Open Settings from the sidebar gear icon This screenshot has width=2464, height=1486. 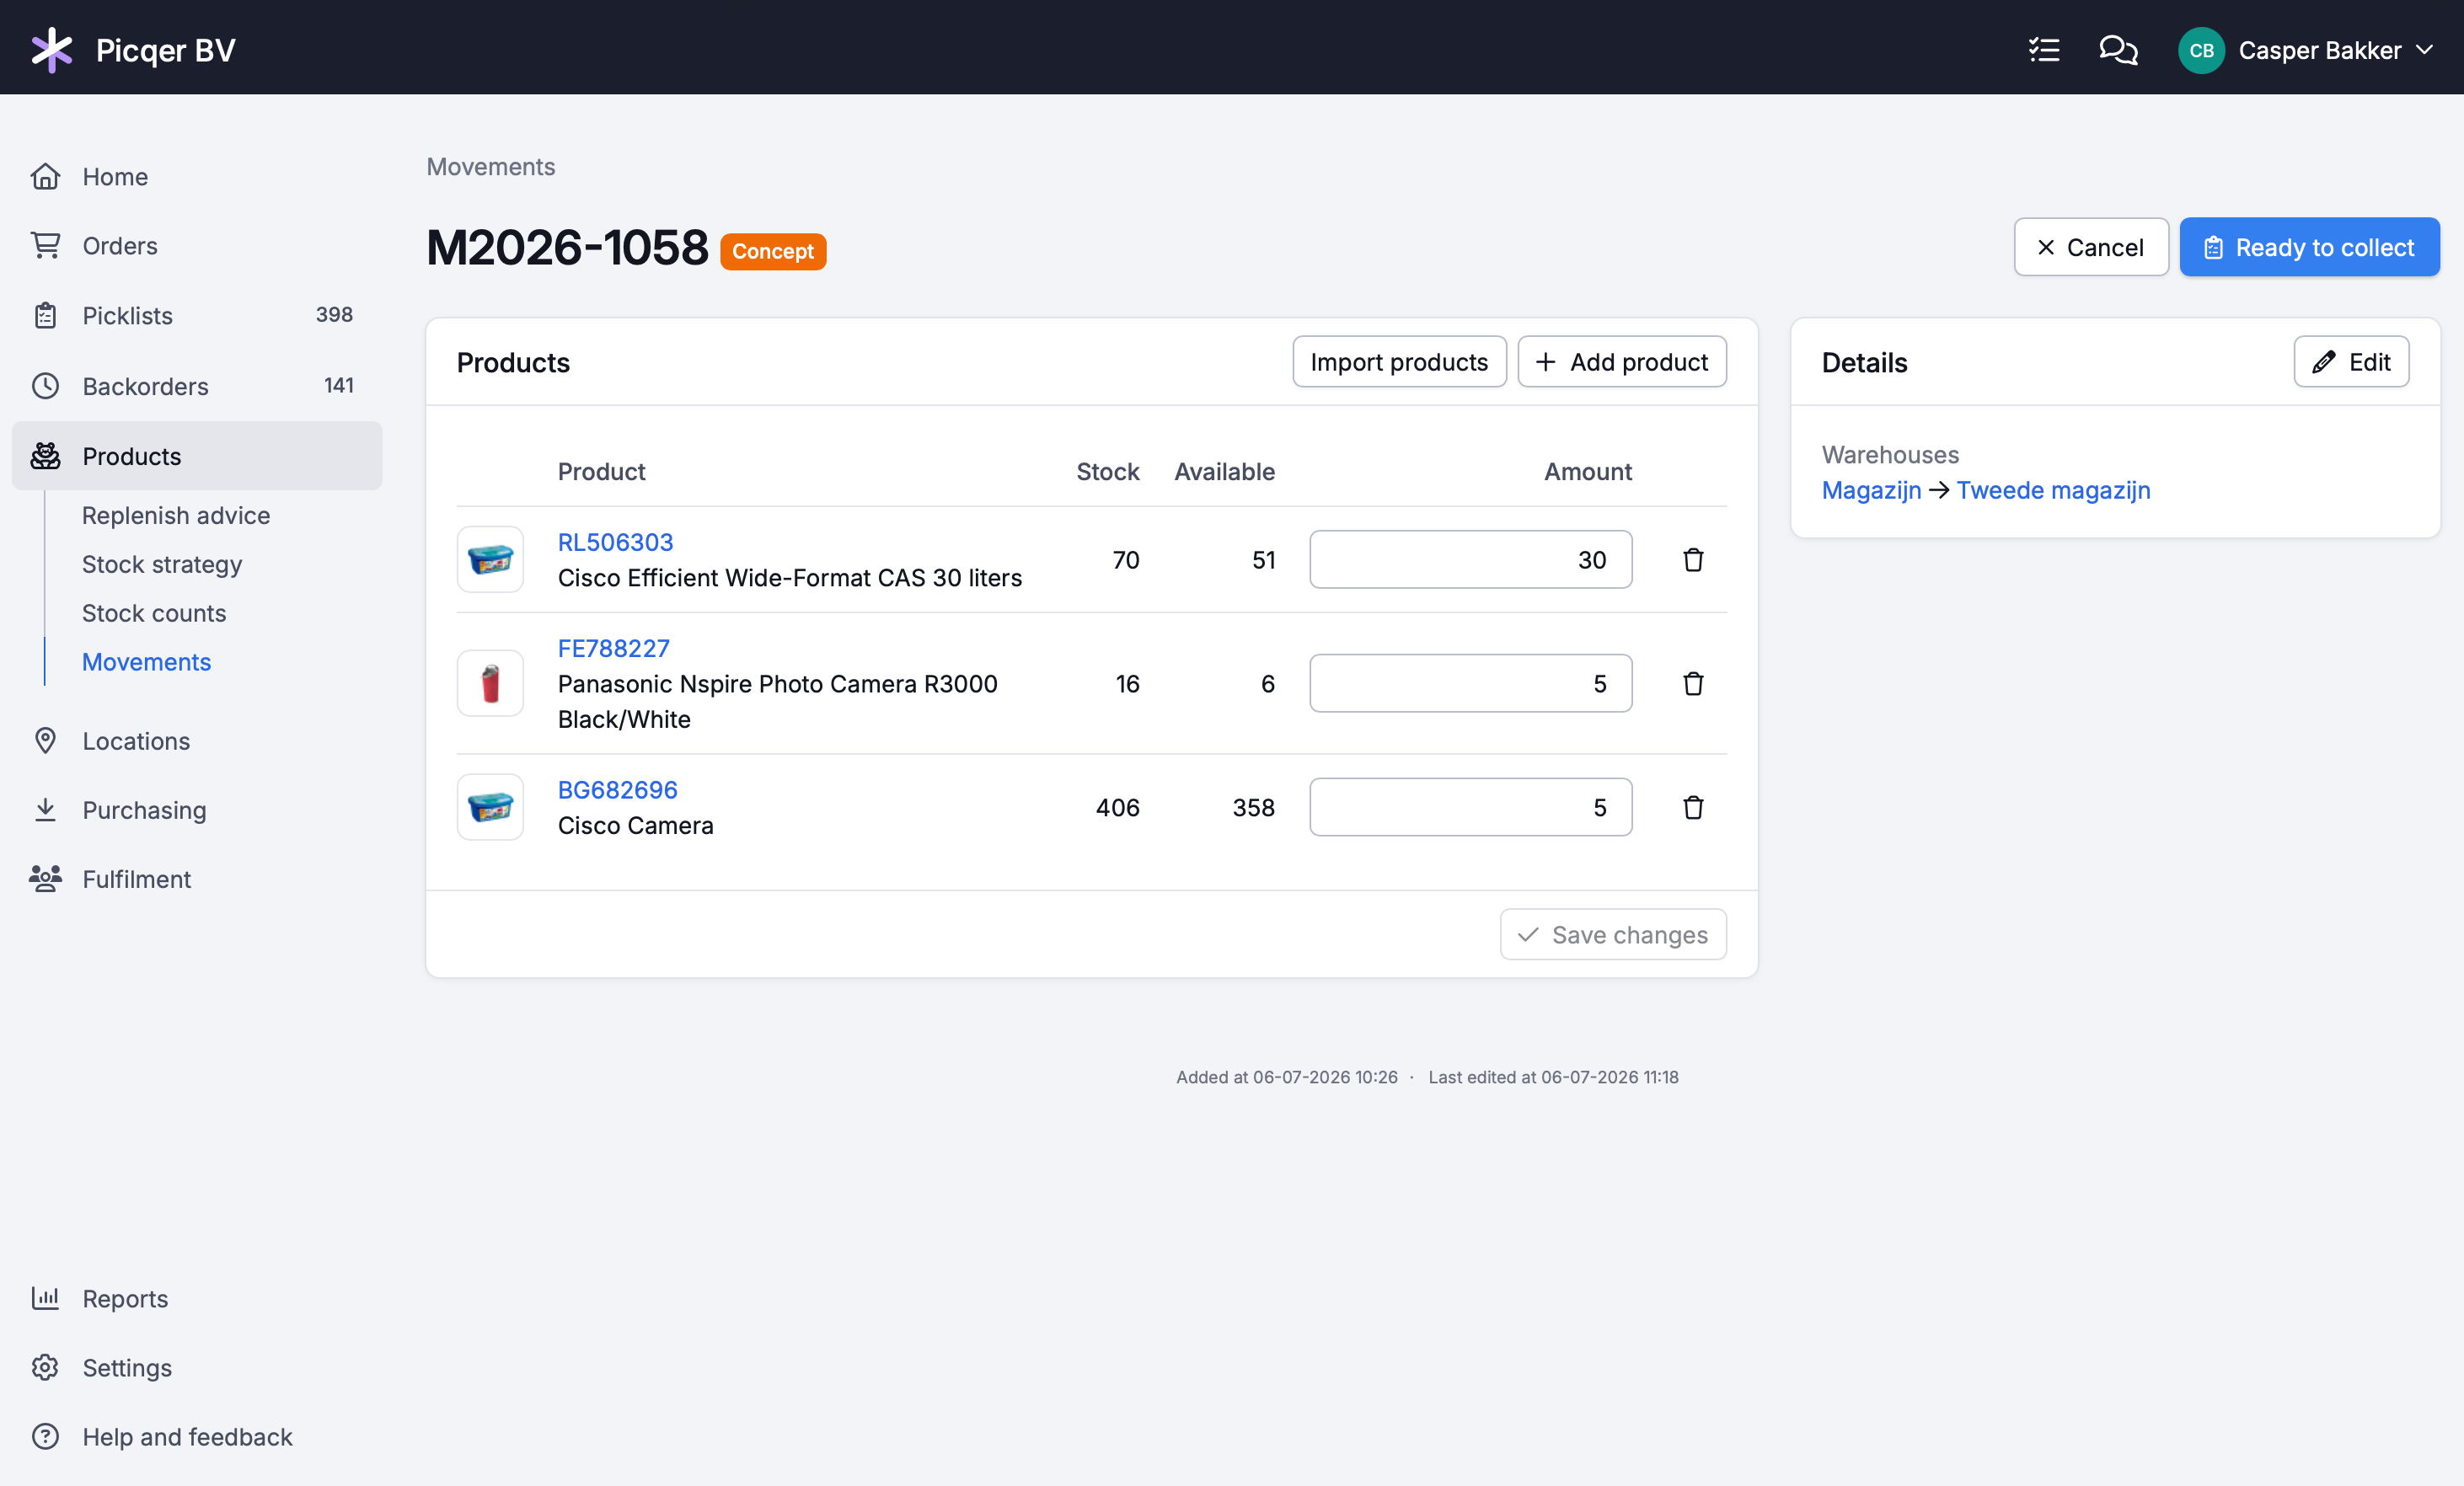coord(45,1367)
